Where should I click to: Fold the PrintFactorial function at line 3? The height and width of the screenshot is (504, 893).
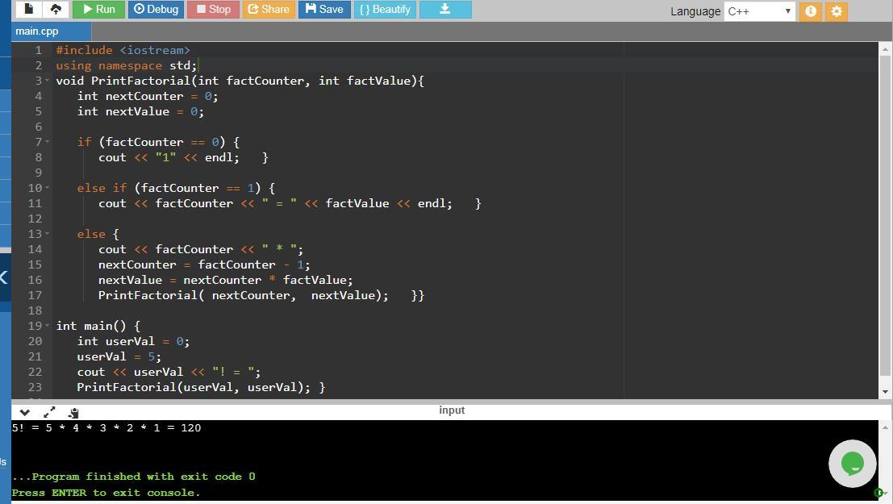48,81
